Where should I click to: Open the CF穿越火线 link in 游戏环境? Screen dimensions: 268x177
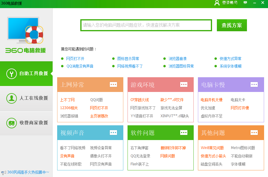click(x=140, y=100)
